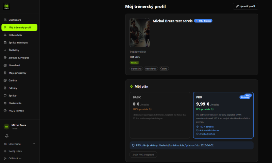
Task: Click the app logo in sidebar
Action: pos(6,6)
